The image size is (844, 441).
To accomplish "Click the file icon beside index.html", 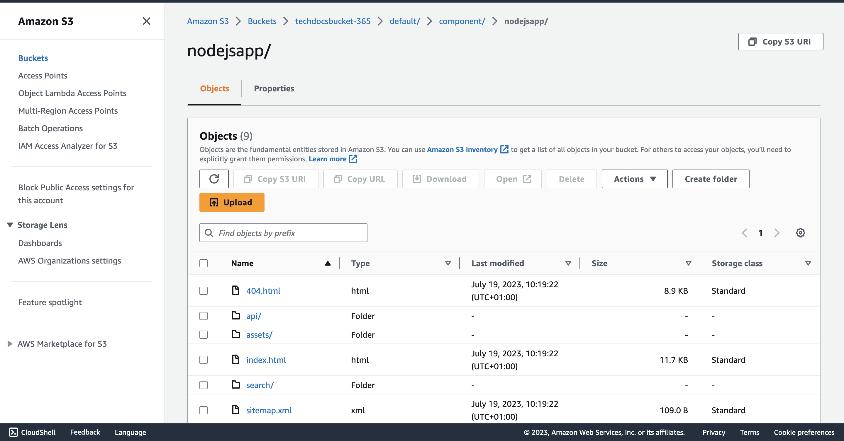I will [x=235, y=359].
